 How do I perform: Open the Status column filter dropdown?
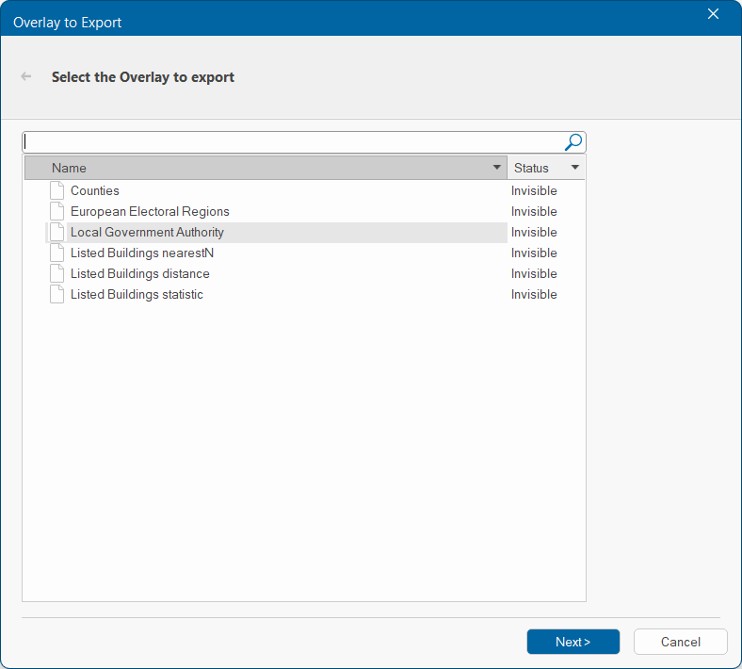(x=575, y=168)
